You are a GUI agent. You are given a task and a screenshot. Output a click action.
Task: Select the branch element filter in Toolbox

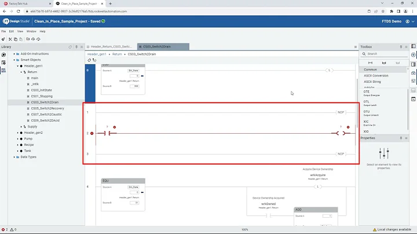[x=384, y=63]
